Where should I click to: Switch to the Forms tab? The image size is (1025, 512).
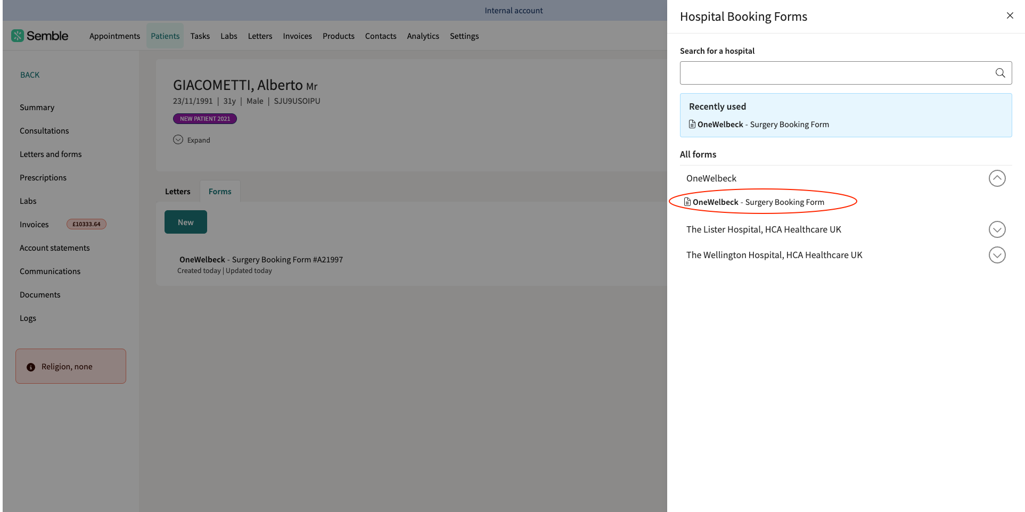pyautogui.click(x=220, y=192)
